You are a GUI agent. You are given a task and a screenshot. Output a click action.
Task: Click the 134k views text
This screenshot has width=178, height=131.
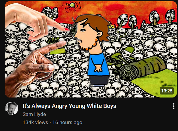coord(35,122)
